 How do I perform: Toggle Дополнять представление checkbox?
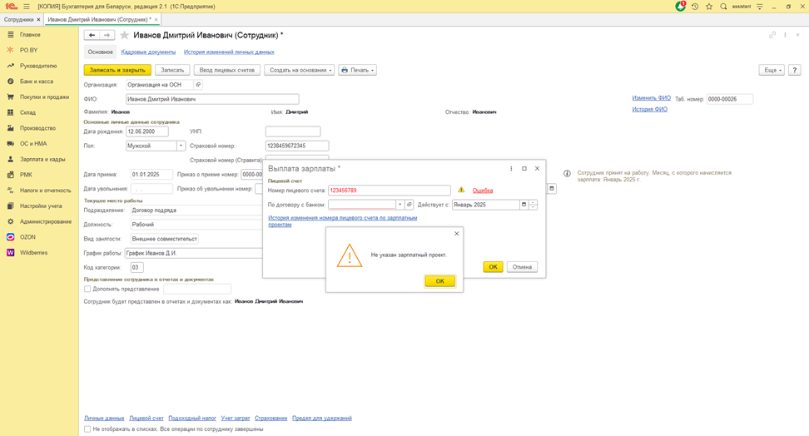(87, 289)
